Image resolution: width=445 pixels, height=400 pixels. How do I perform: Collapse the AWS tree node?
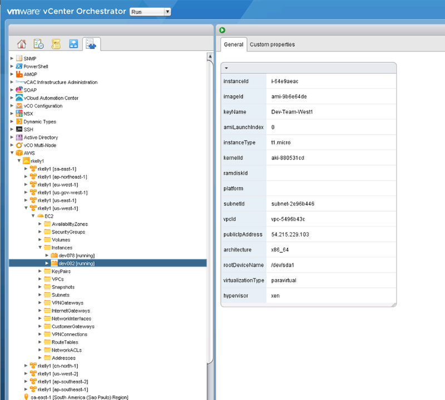pos(12,153)
